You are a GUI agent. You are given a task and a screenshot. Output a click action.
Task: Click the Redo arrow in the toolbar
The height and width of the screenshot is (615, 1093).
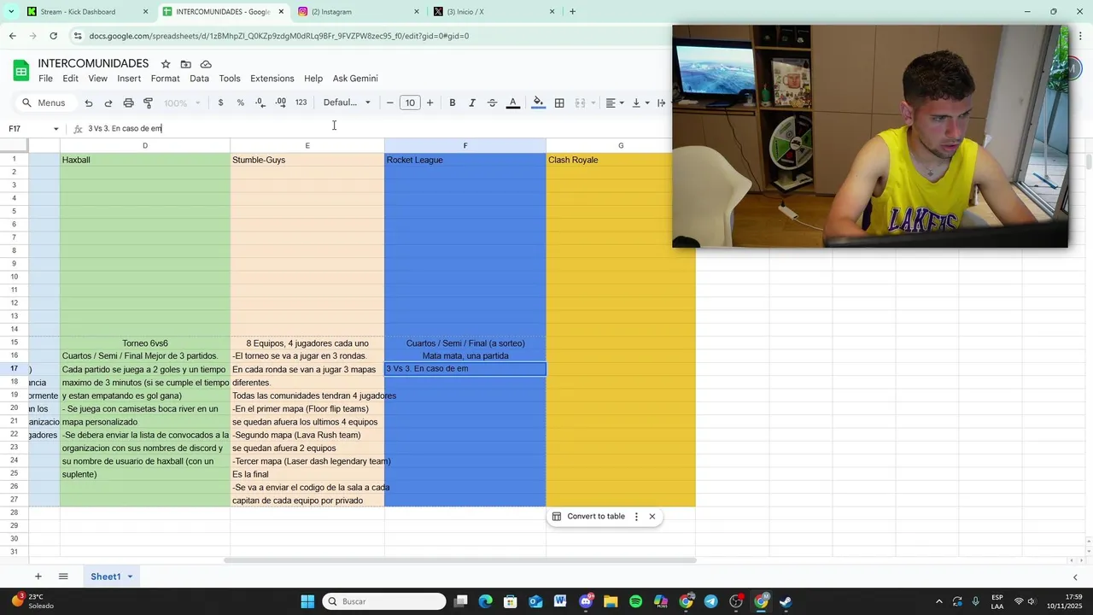point(108,102)
